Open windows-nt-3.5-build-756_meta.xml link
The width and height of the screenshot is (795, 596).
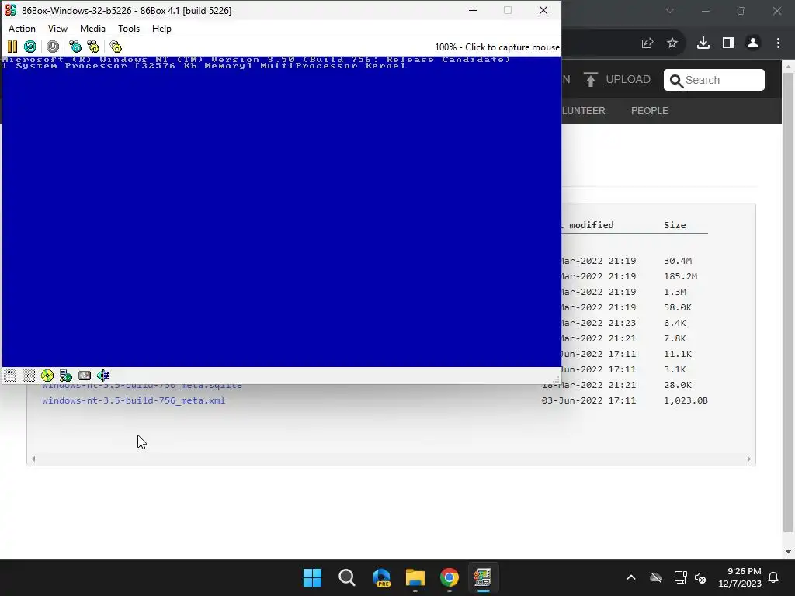click(x=134, y=400)
